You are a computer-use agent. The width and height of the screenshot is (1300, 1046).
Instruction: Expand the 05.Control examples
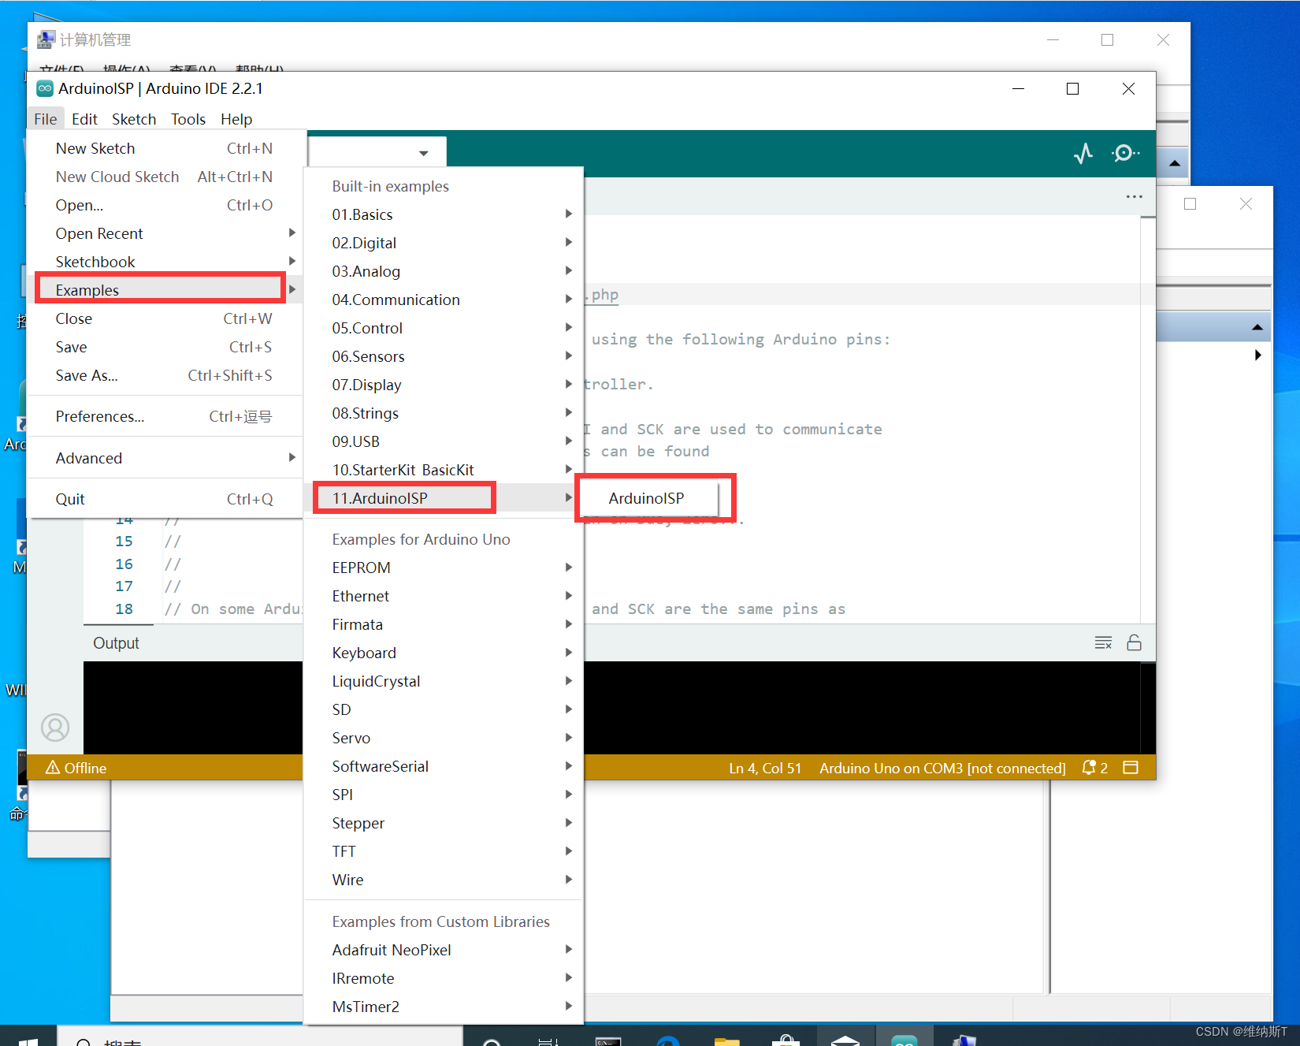click(444, 328)
